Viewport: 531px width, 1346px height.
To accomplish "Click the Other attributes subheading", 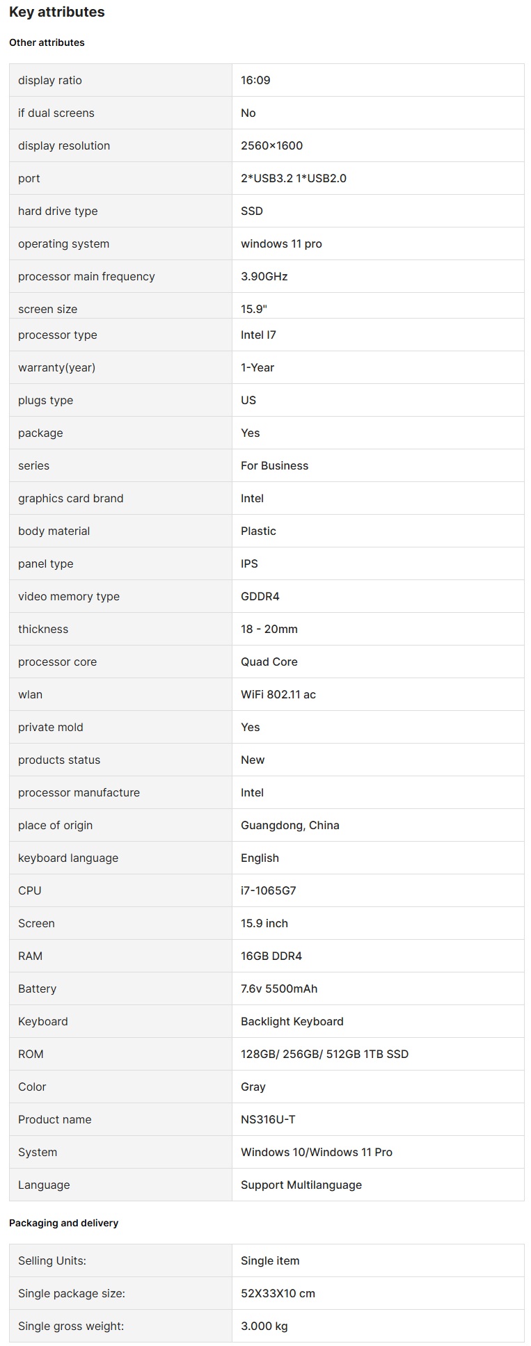I will click(x=47, y=42).
